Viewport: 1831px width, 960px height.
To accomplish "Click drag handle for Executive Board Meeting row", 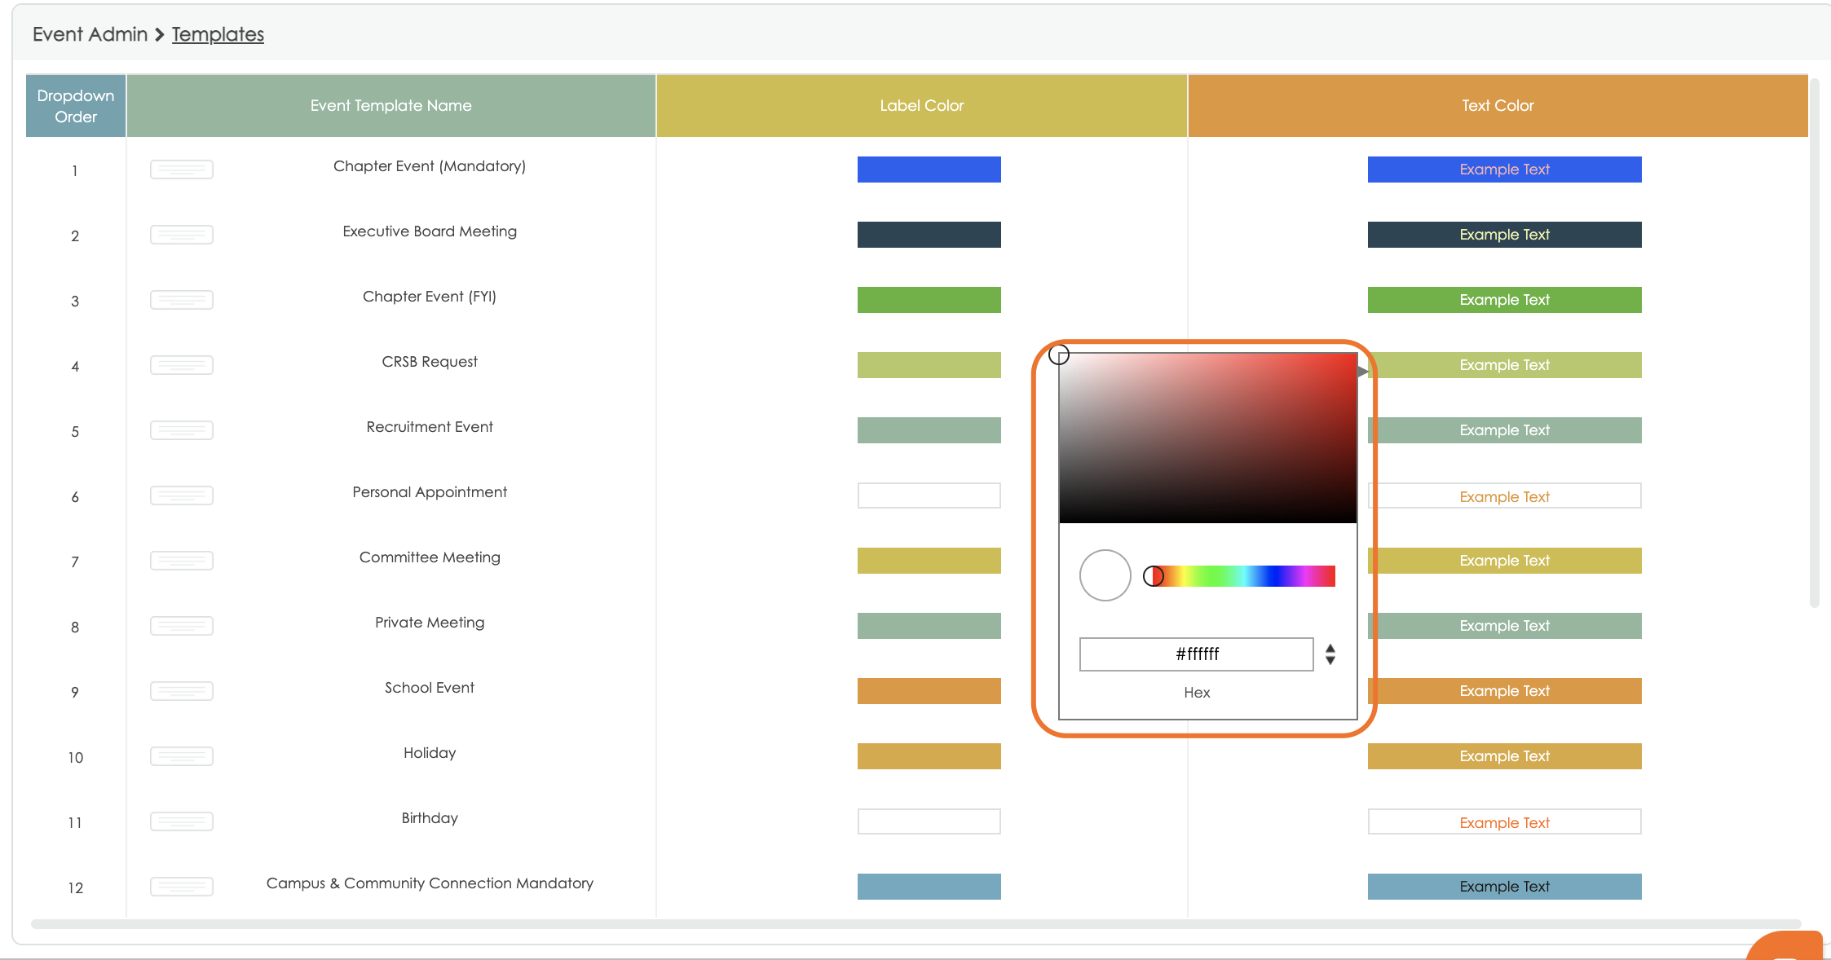I will (x=181, y=235).
